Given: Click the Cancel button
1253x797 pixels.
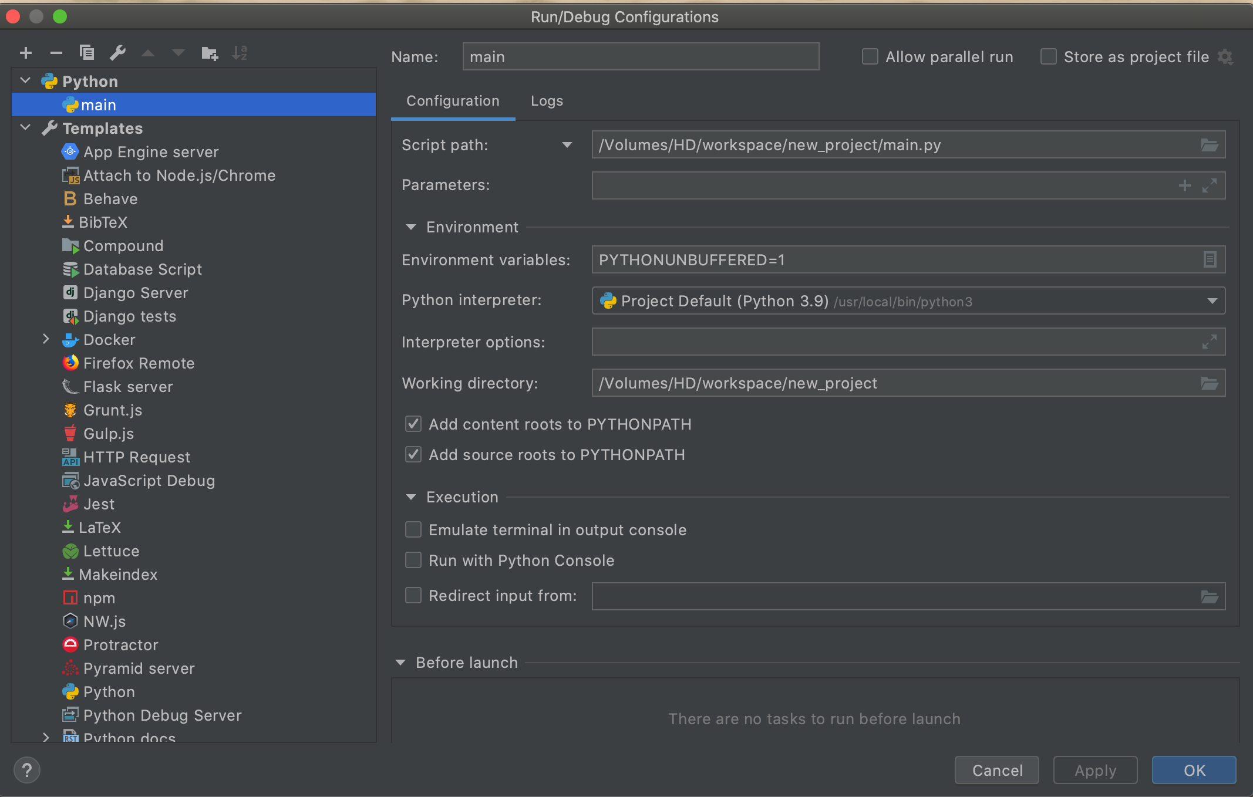Looking at the screenshot, I should 996,770.
